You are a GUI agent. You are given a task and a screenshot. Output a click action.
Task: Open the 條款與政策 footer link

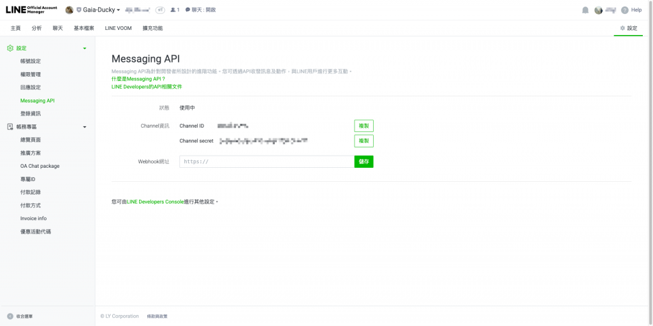[x=157, y=316]
